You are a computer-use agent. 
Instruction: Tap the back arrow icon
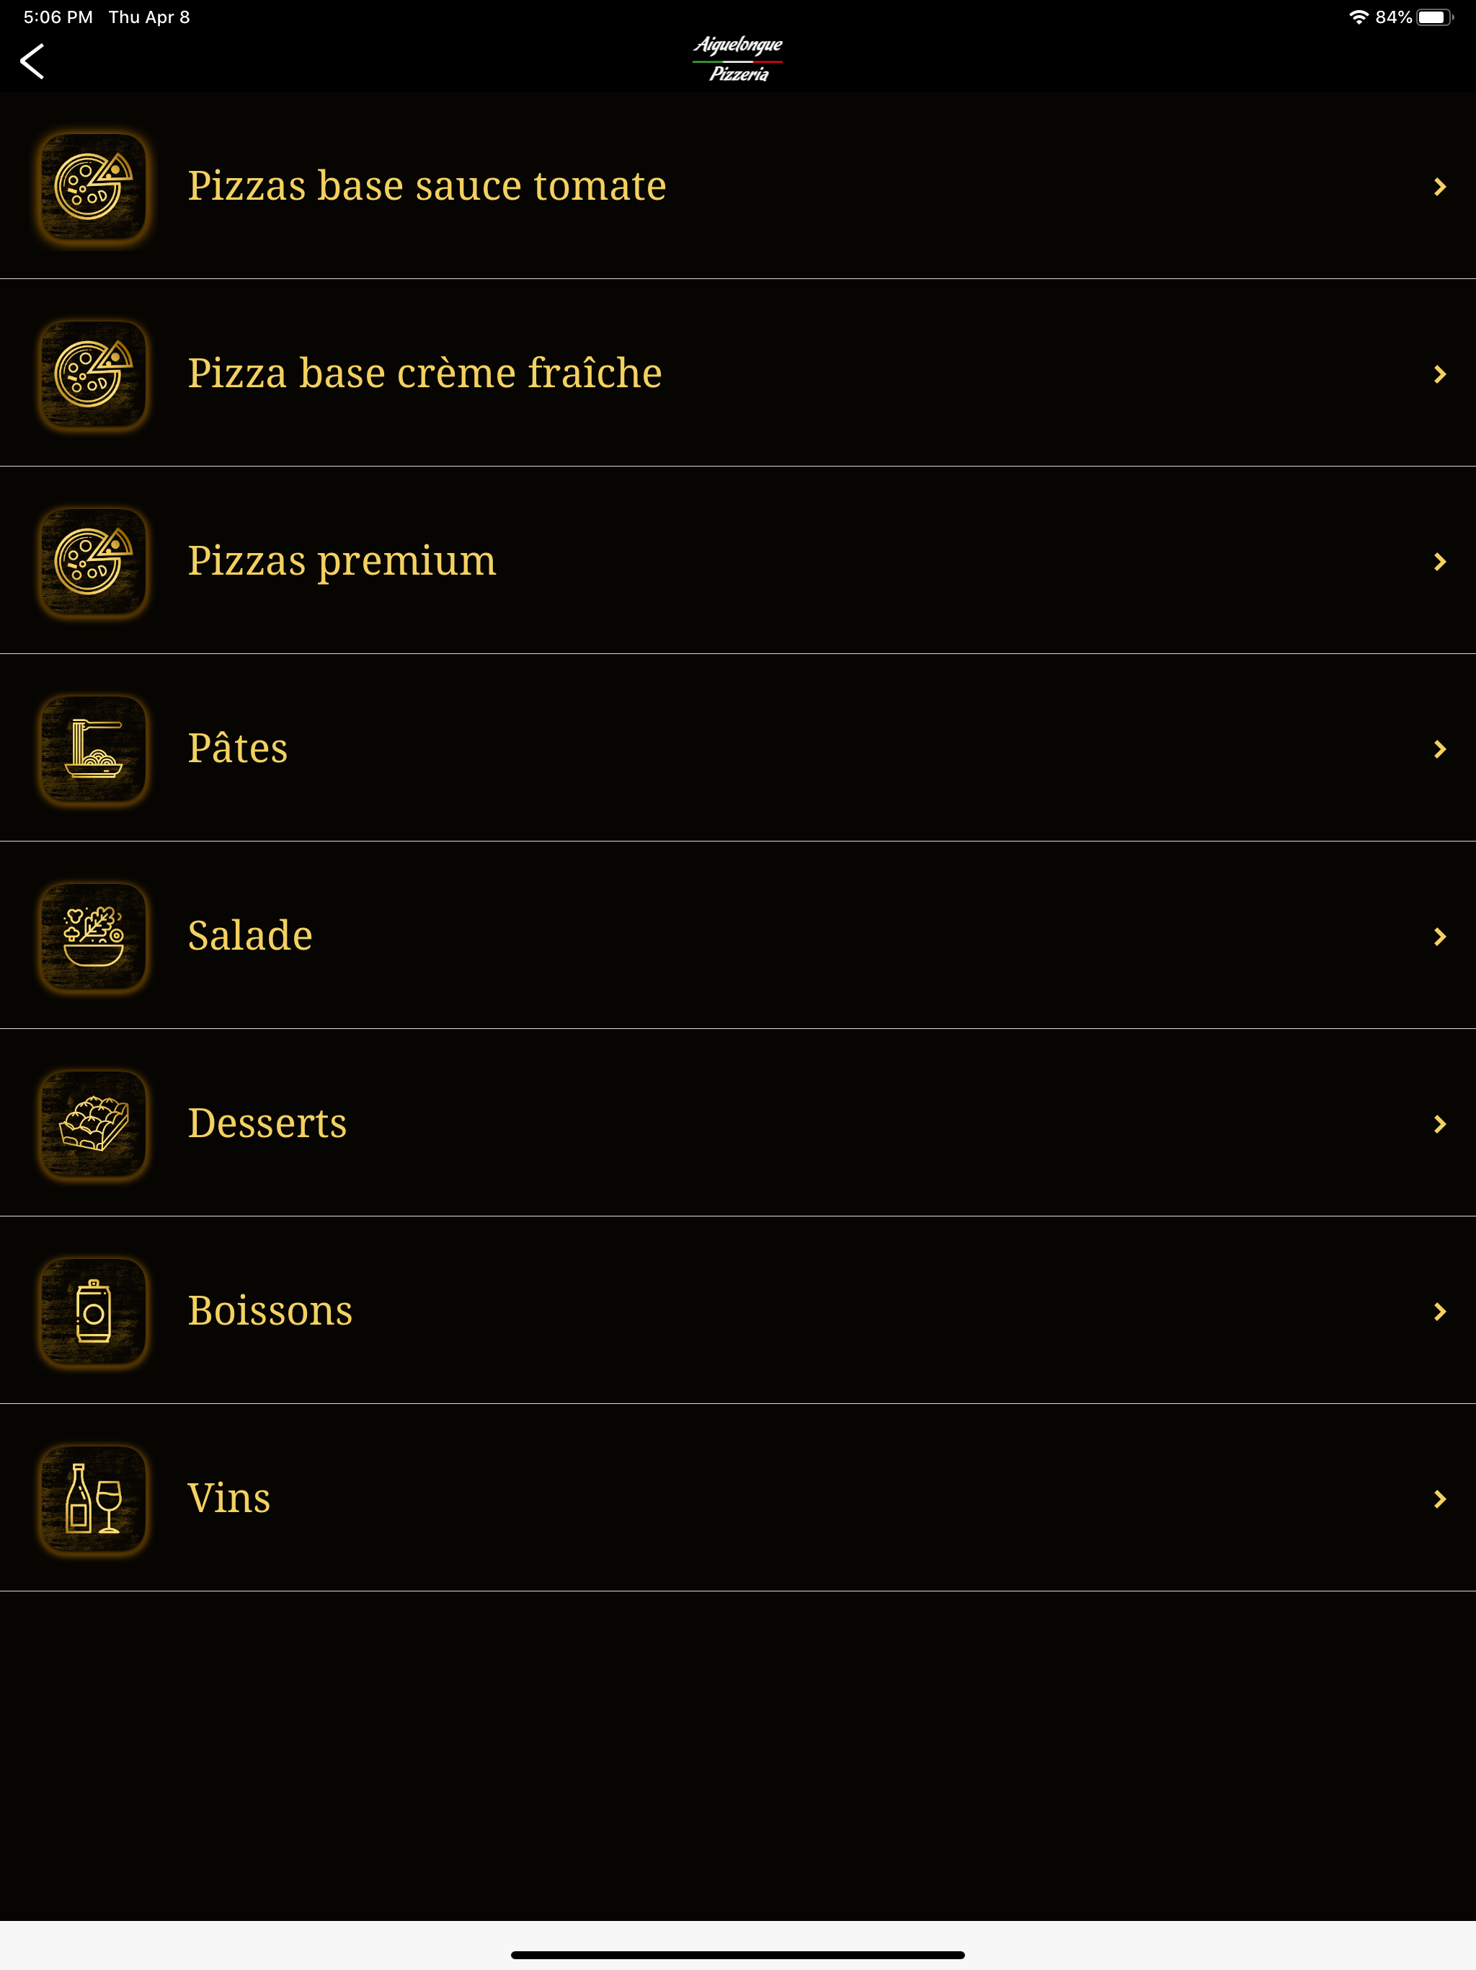32,61
